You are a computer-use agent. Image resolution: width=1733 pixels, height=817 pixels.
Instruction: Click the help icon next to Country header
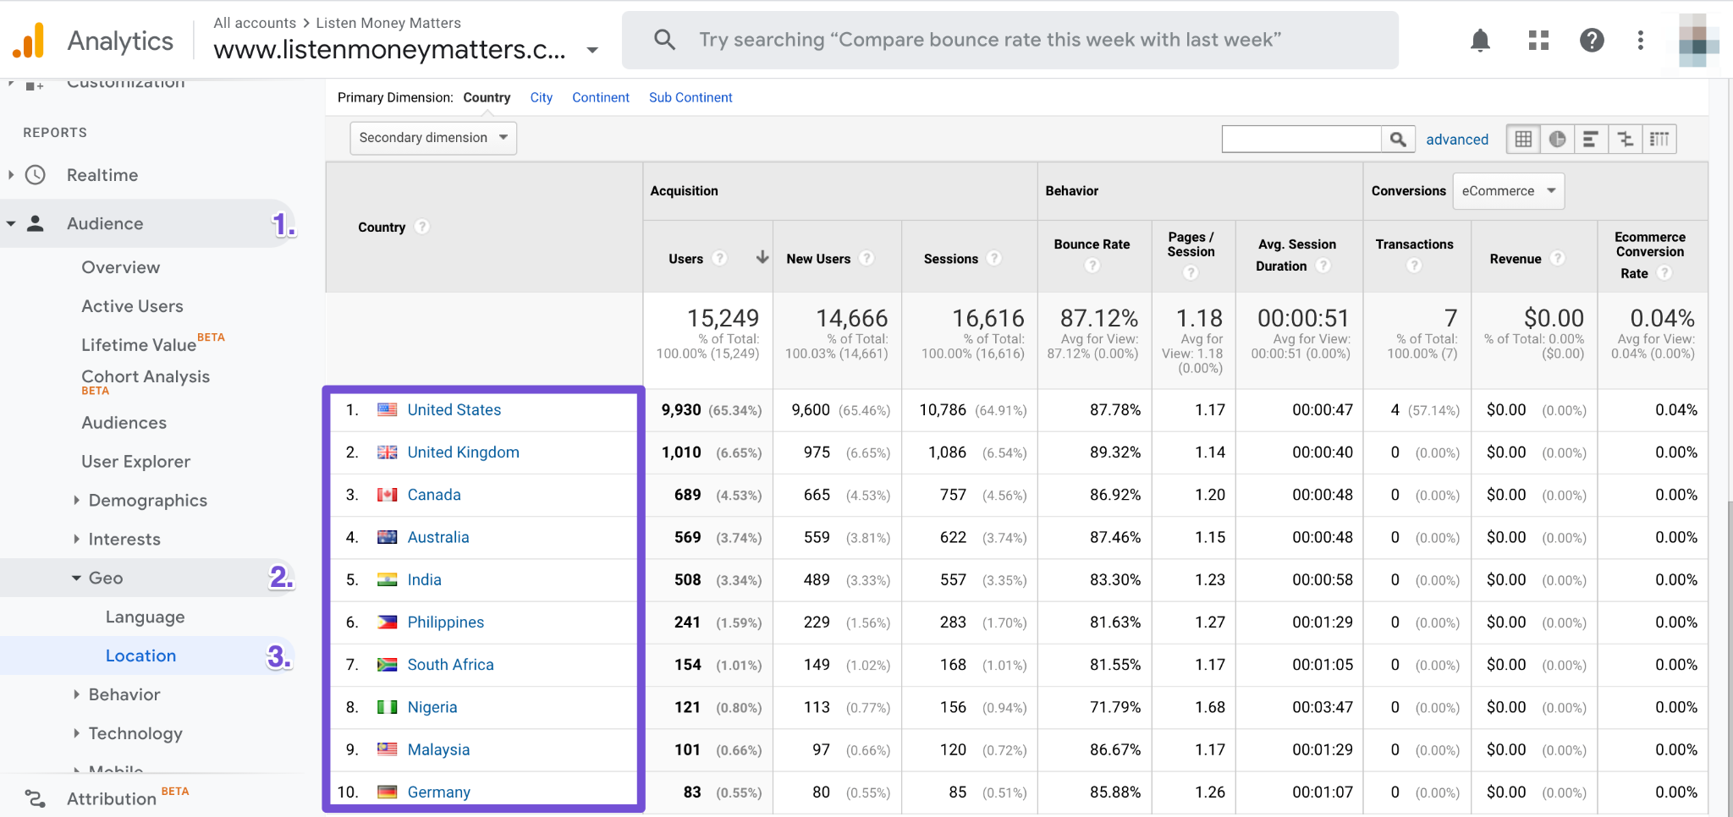point(422,227)
